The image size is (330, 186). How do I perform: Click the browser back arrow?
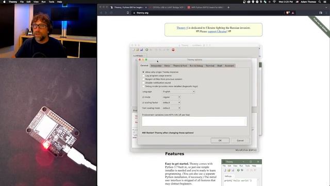[x=101, y=13]
